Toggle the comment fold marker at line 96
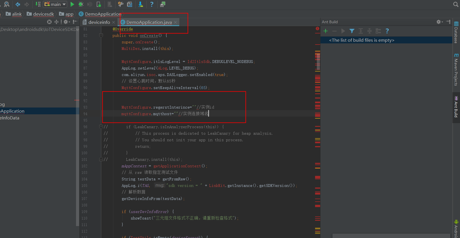460x238 pixels. tap(101, 127)
